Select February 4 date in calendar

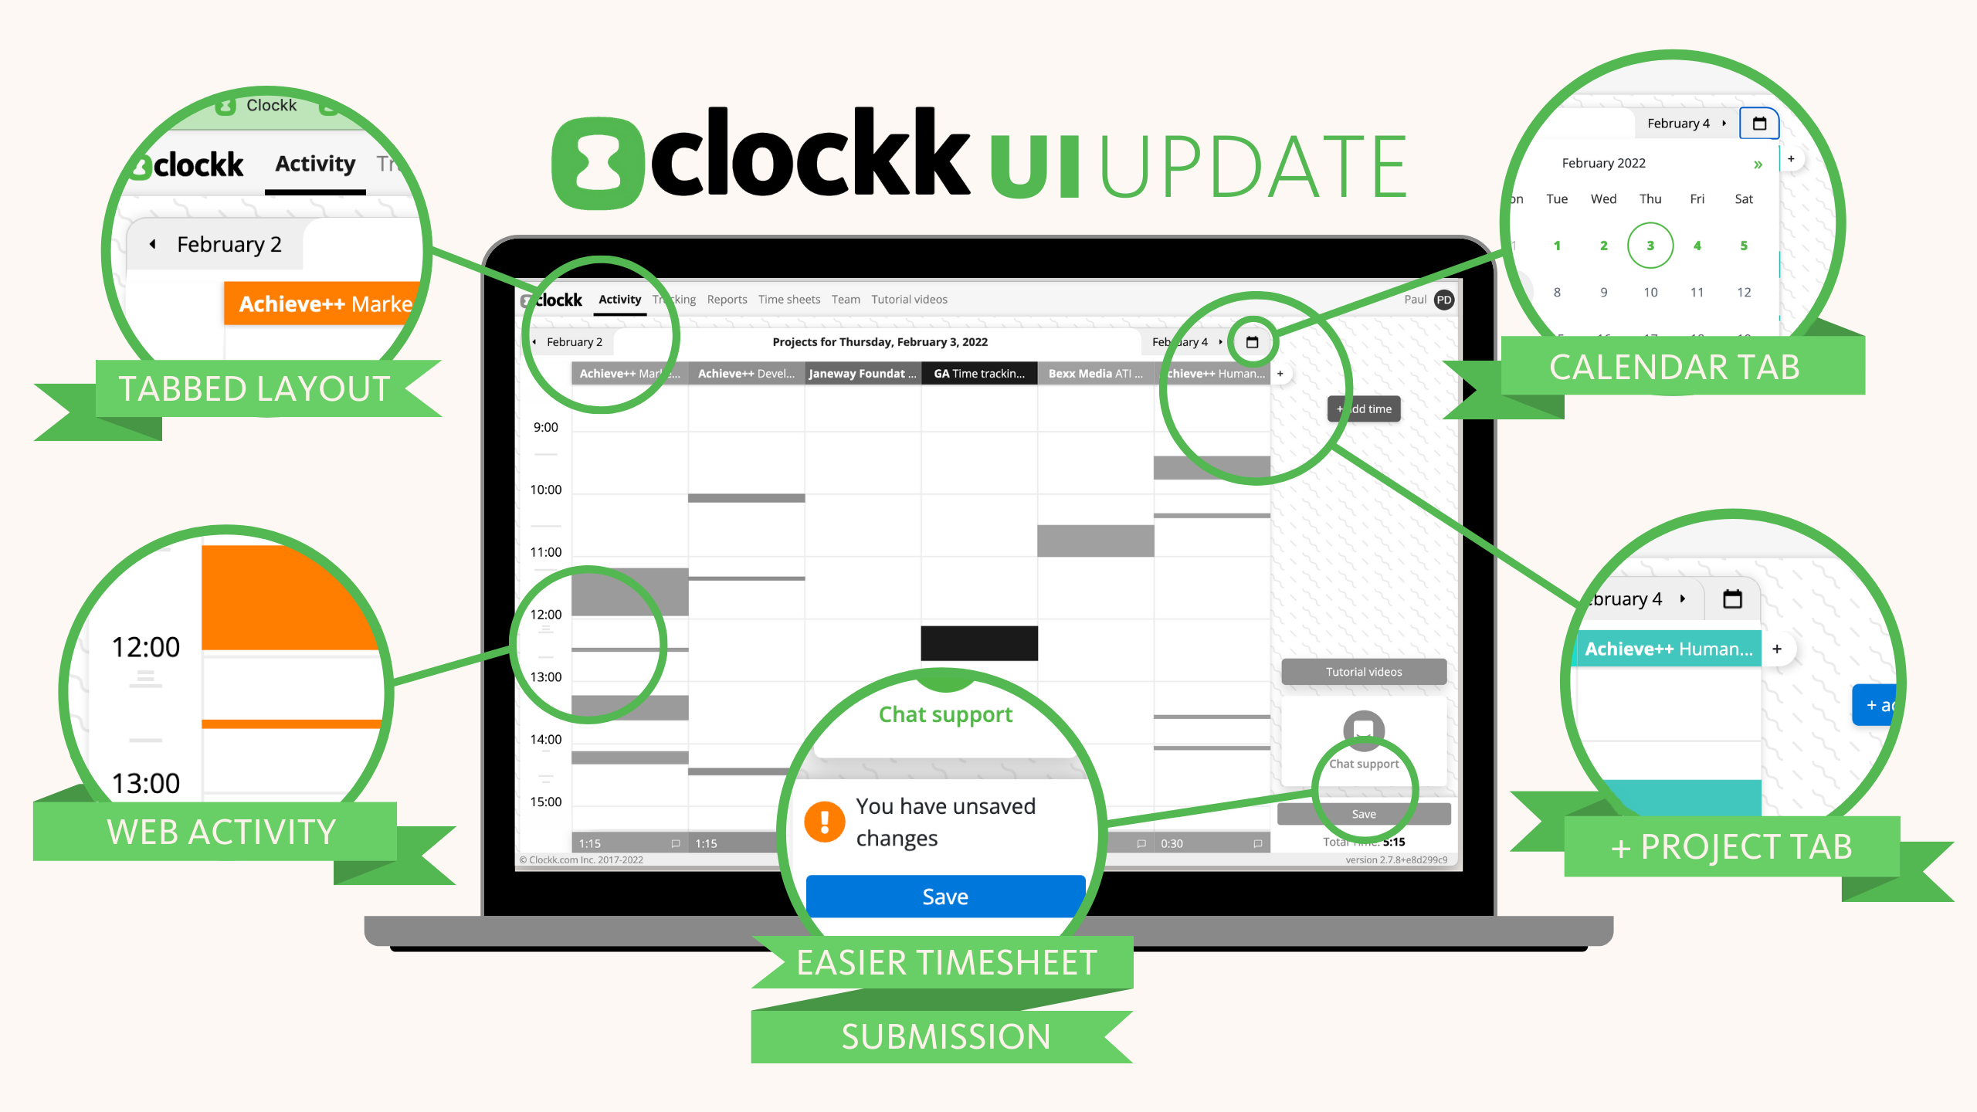[1697, 246]
